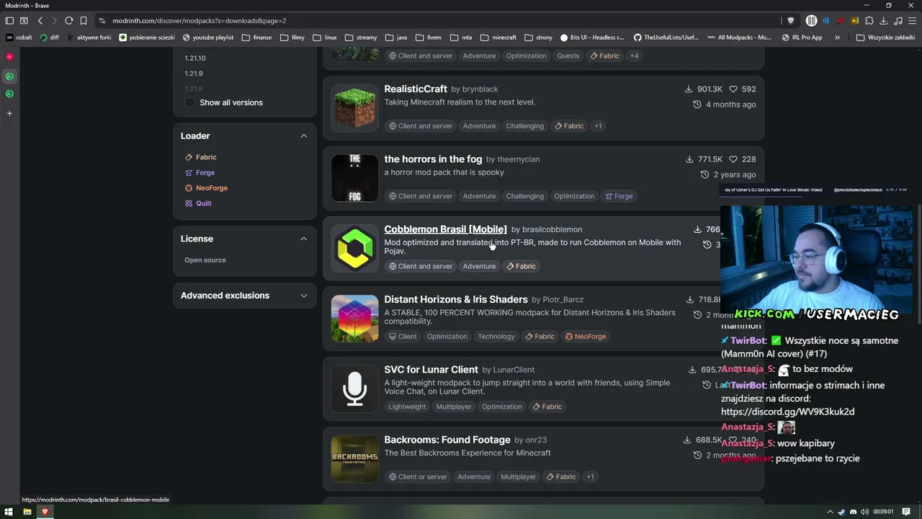Toggle the Open source license filter
The height and width of the screenshot is (519, 922).
205,260
